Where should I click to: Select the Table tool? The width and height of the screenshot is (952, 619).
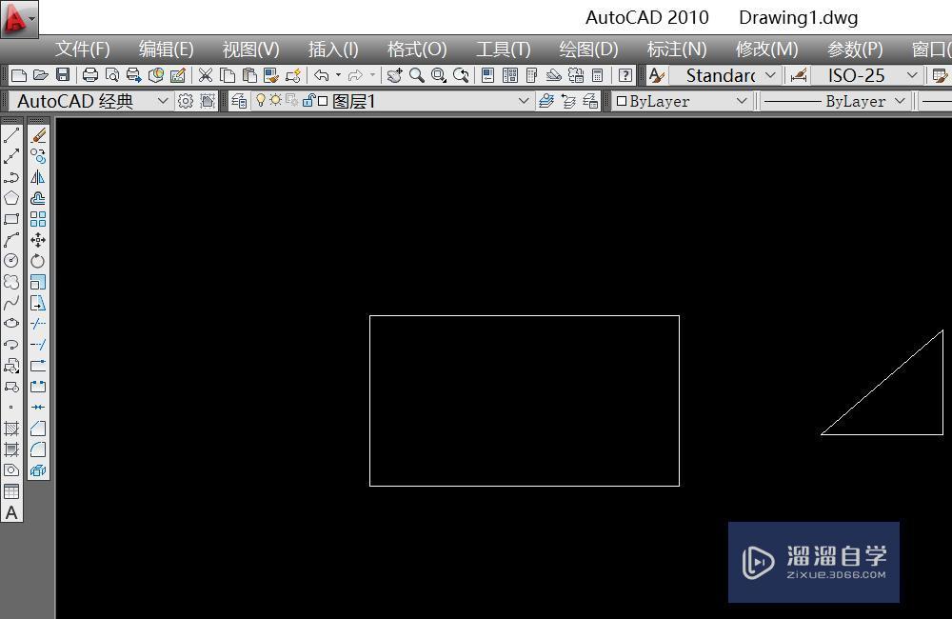click(11, 491)
